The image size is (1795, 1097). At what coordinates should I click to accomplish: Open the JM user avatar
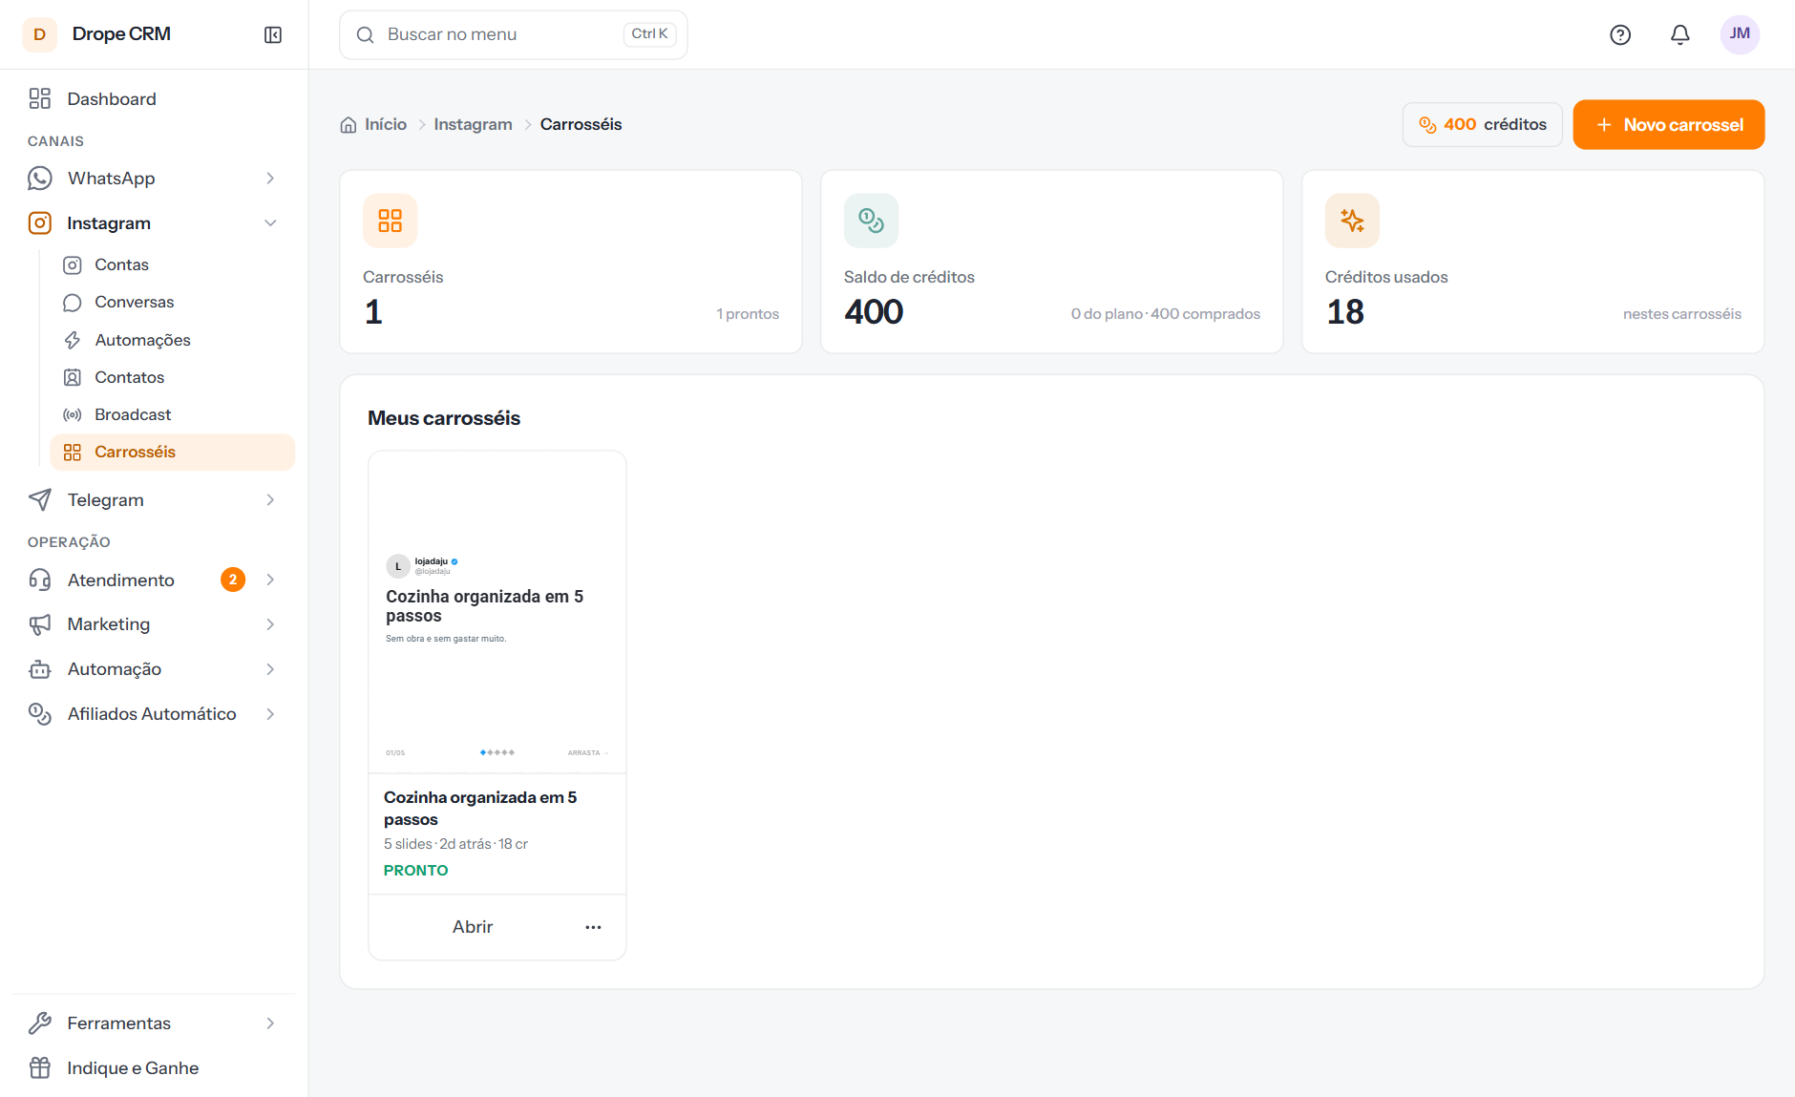click(x=1740, y=34)
